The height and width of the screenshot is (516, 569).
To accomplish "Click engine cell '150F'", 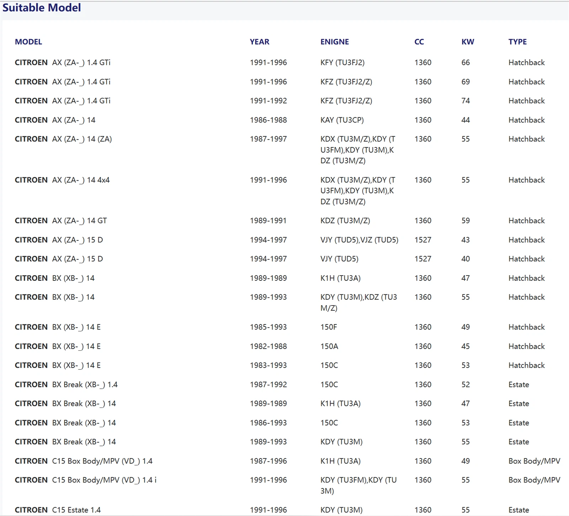I will point(329,327).
